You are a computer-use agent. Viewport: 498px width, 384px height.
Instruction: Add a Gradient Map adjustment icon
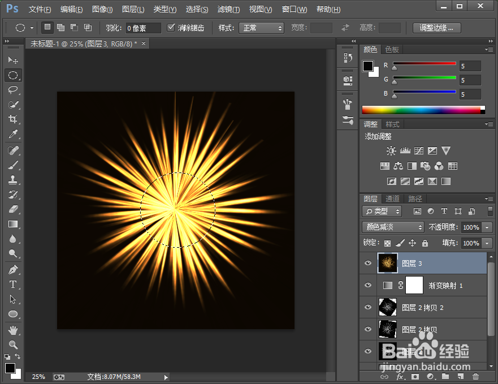(446, 181)
